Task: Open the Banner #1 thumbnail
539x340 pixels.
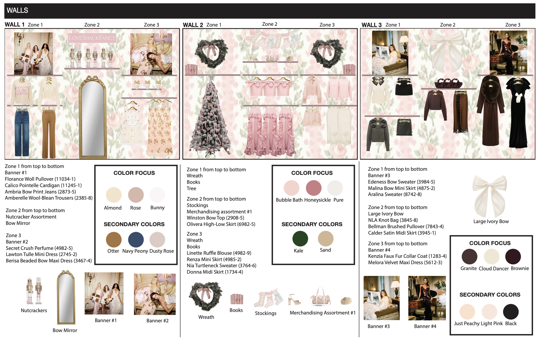Action: 104,293
